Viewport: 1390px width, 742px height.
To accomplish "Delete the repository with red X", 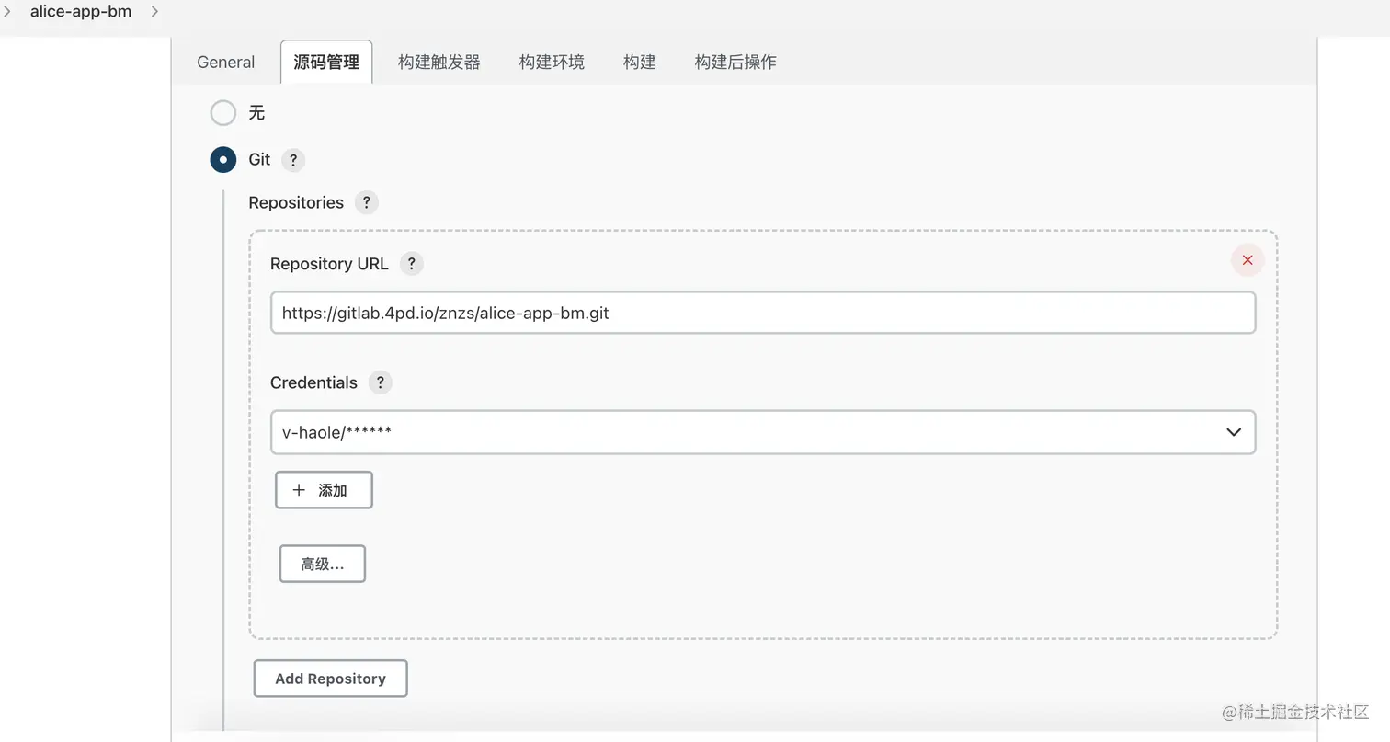I will (x=1248, y=260).
